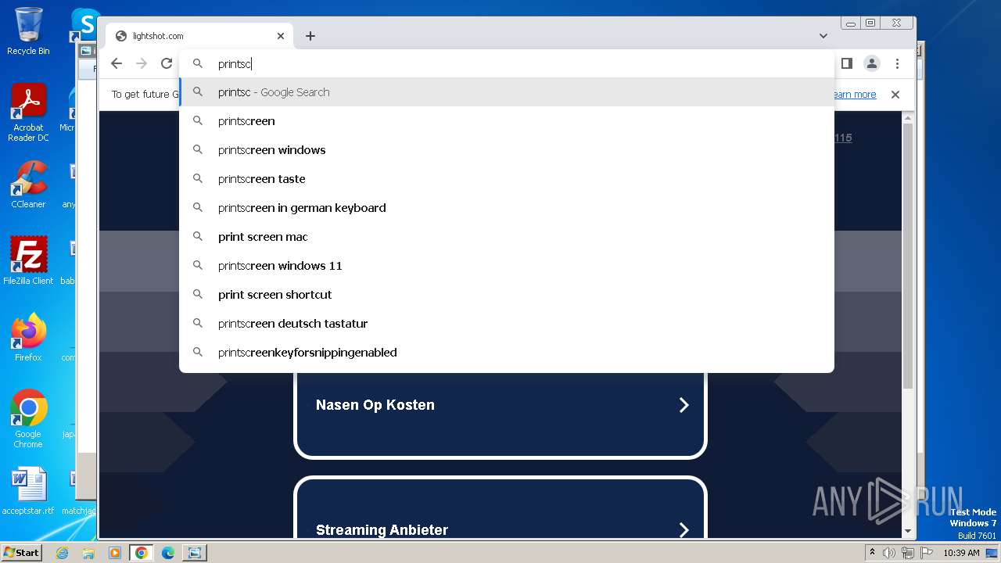
Task: Show hidden system tray icons arrow
Action: click(x=872, y=553)
